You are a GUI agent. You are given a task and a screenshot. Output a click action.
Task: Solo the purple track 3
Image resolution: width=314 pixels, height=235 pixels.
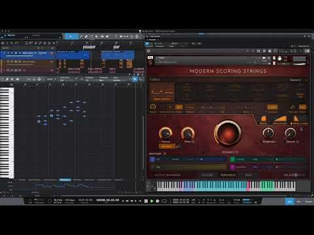pyautogui.click(x=12, y=70)
